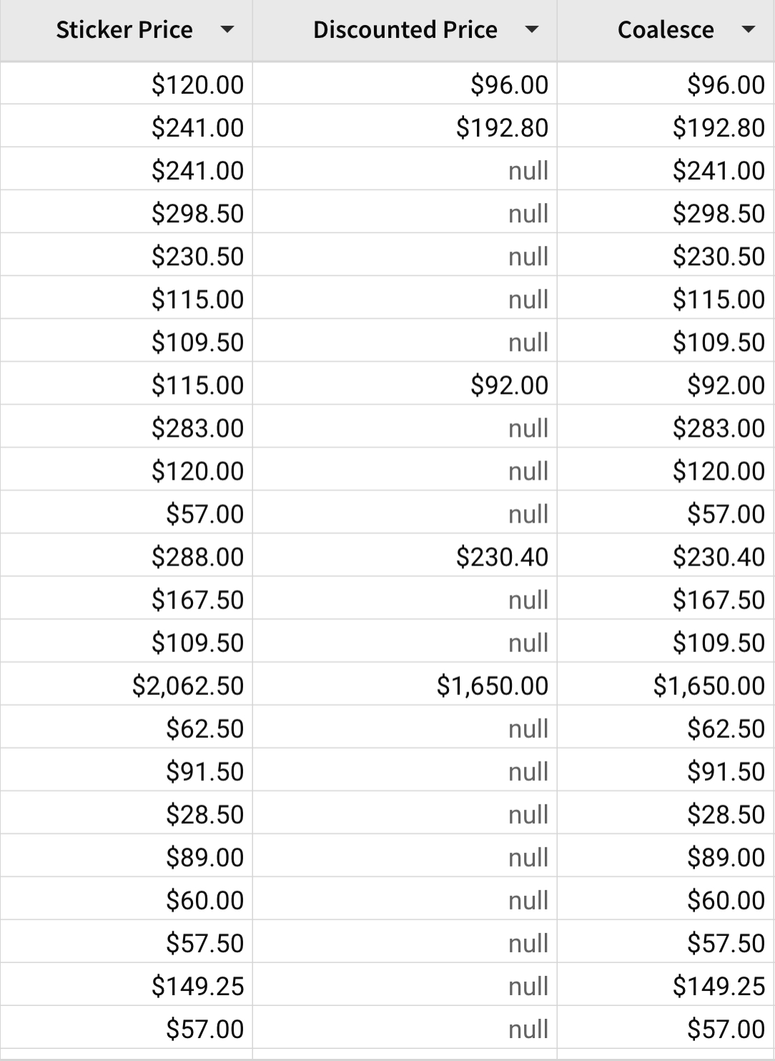Select the $149.25 cell in Sticker Price
Screen dimensions: 775x1061
pyautogui.click(x=197, y=986)
